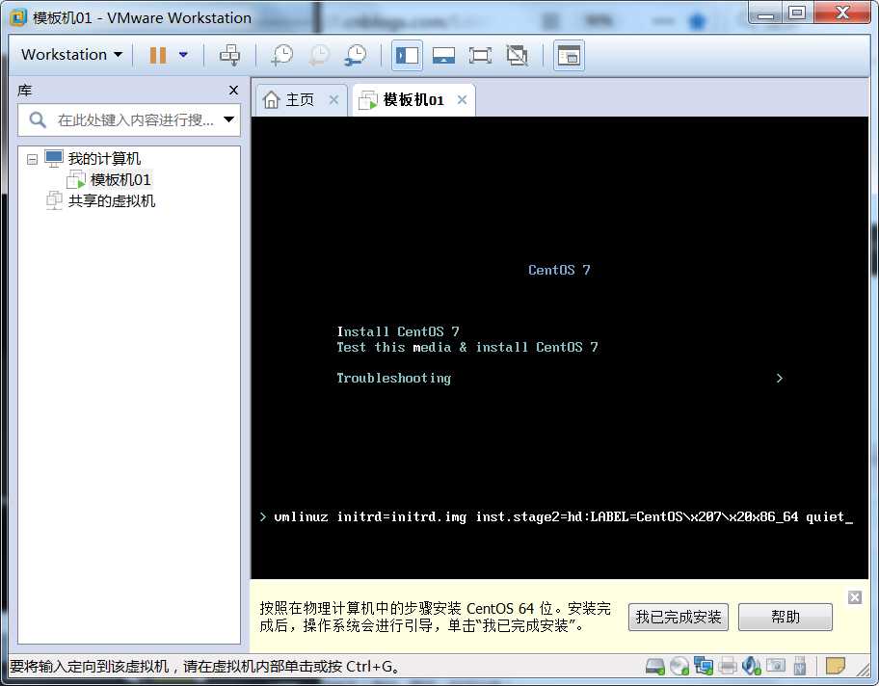Image resolution: width=879 pixels, height=686 pixels.
Task: Select 我的计算机 in the library tree
Action: [104, 159]
